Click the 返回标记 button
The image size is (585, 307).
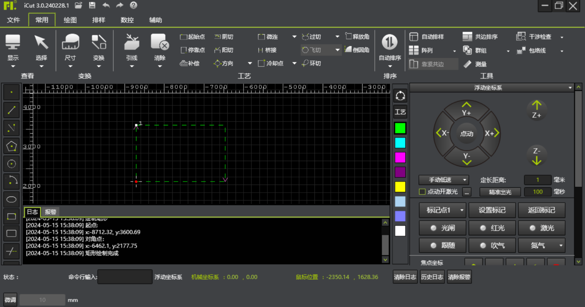[x=542, y=210]
